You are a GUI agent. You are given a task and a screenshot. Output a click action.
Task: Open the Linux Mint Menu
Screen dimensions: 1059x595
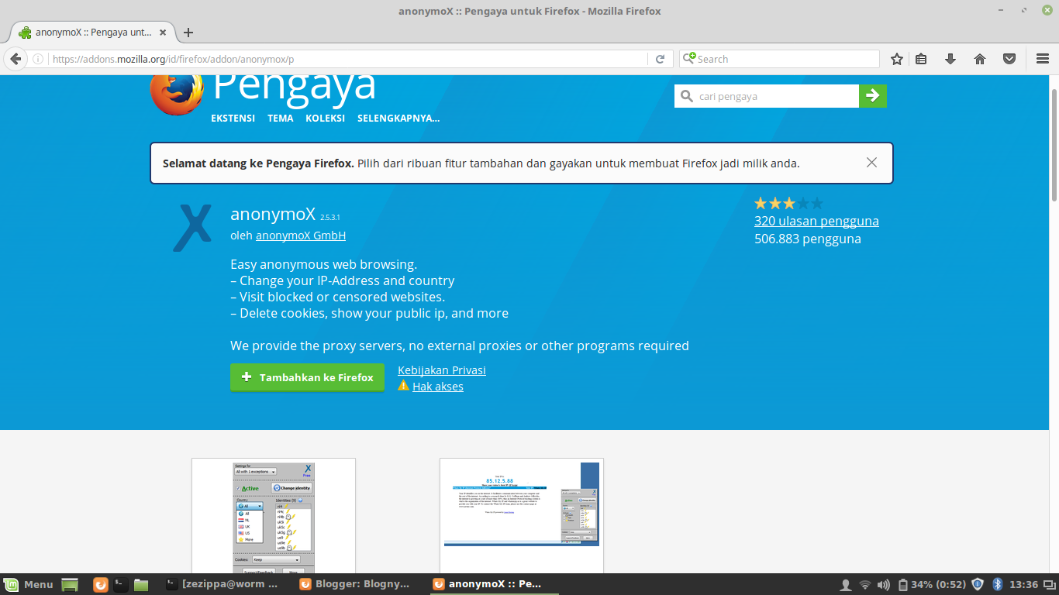point(28,584)
